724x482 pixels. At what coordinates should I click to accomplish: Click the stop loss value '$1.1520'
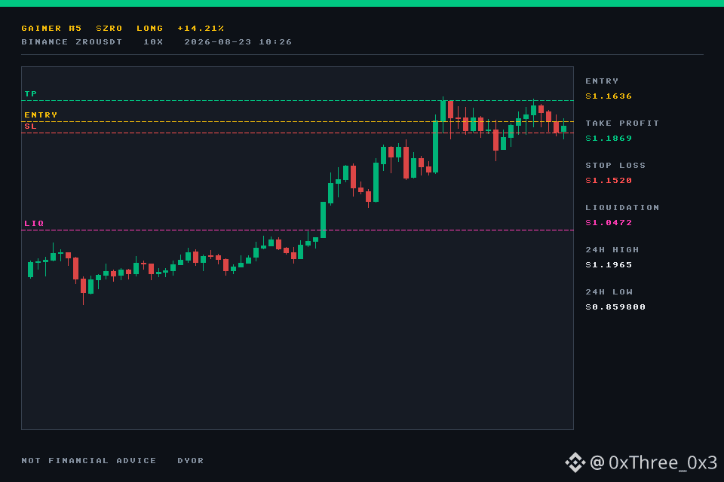[609, 180]
